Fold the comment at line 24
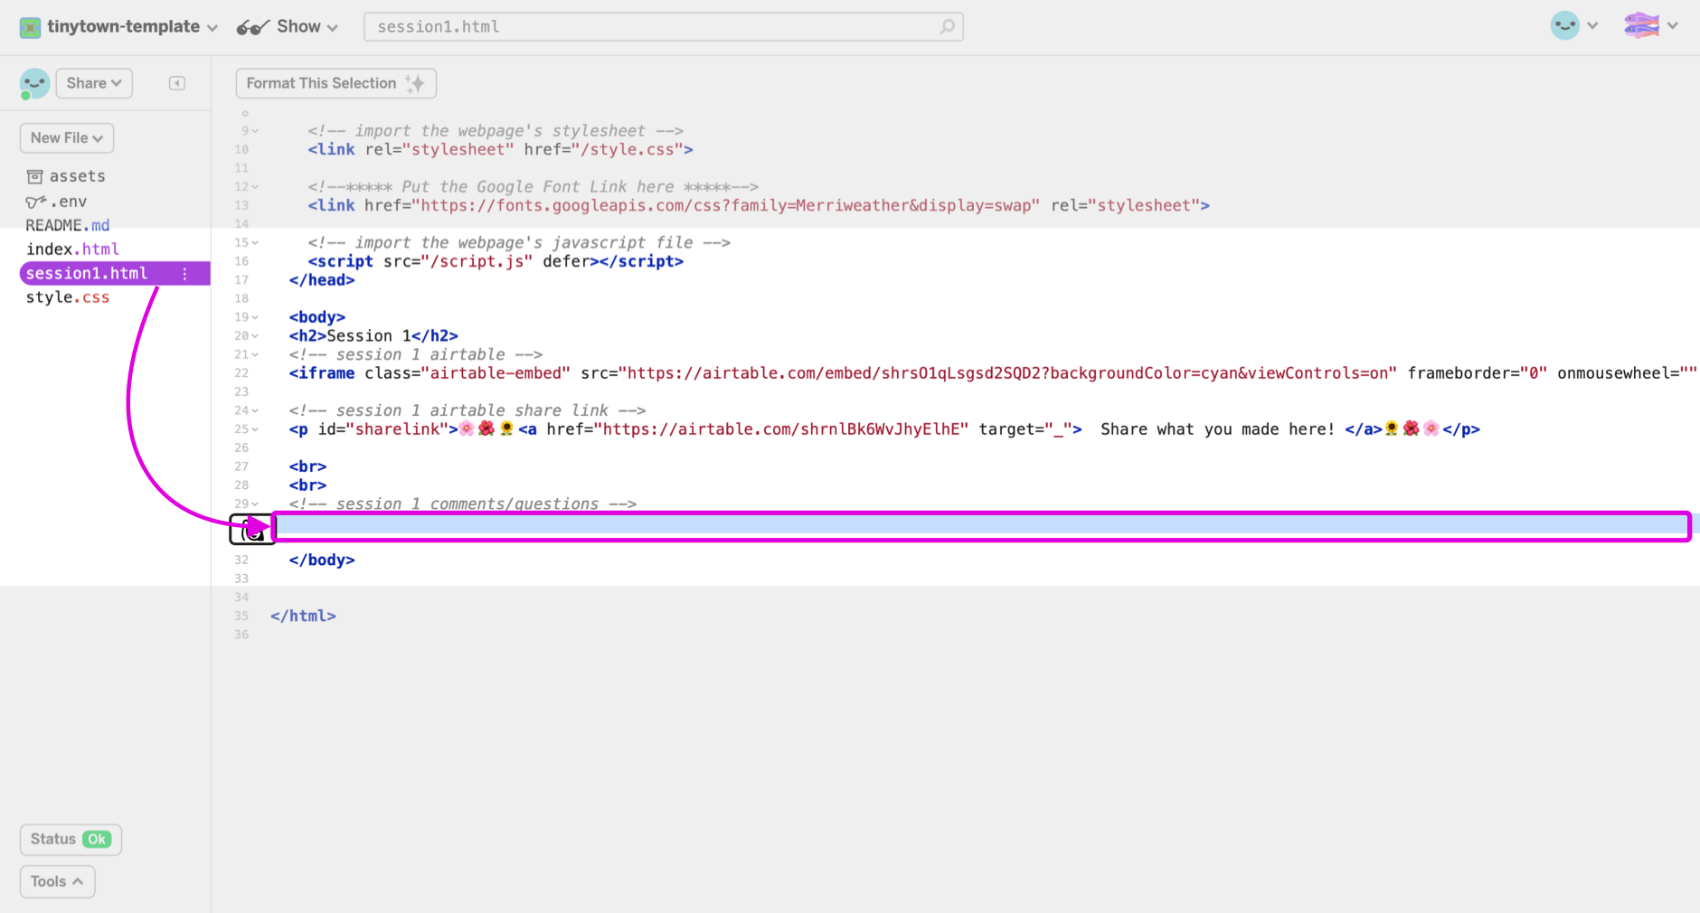 255,411
